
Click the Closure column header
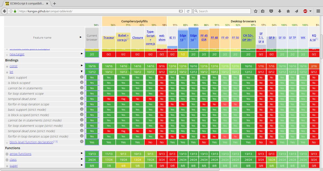(138, 38)
